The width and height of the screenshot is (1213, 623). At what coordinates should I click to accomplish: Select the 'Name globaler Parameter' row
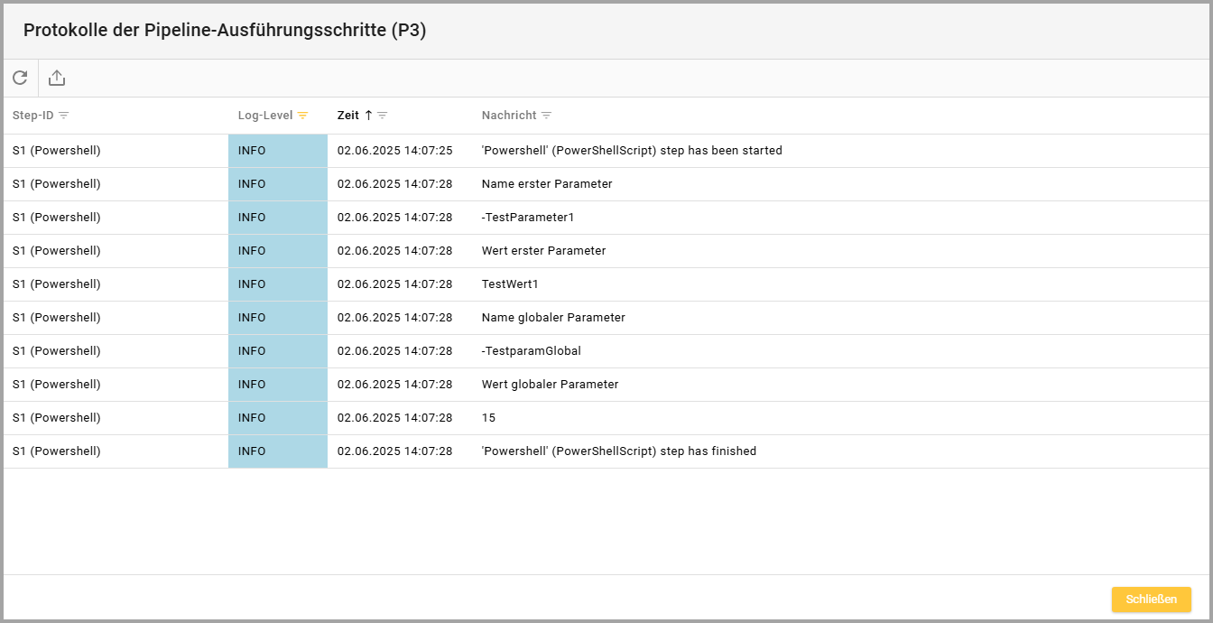553,318
